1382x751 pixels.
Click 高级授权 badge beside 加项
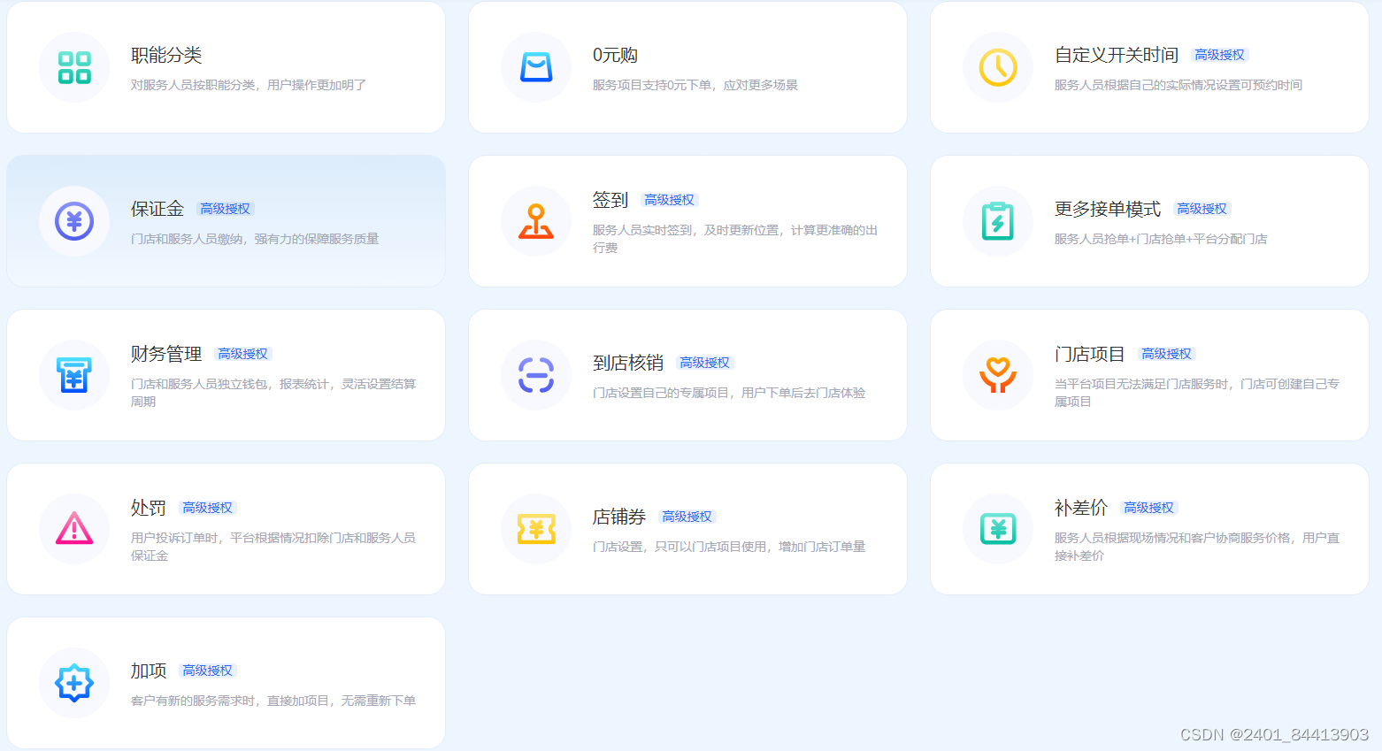pyautogui.click(x=207, y=671)
